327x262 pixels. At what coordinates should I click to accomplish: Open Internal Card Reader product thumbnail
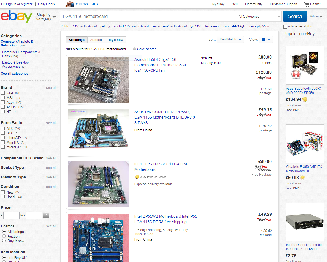[x=305, y=222]
